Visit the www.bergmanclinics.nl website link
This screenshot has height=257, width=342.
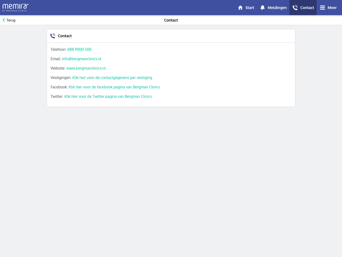pyautogui.click(x=86, y=68)
